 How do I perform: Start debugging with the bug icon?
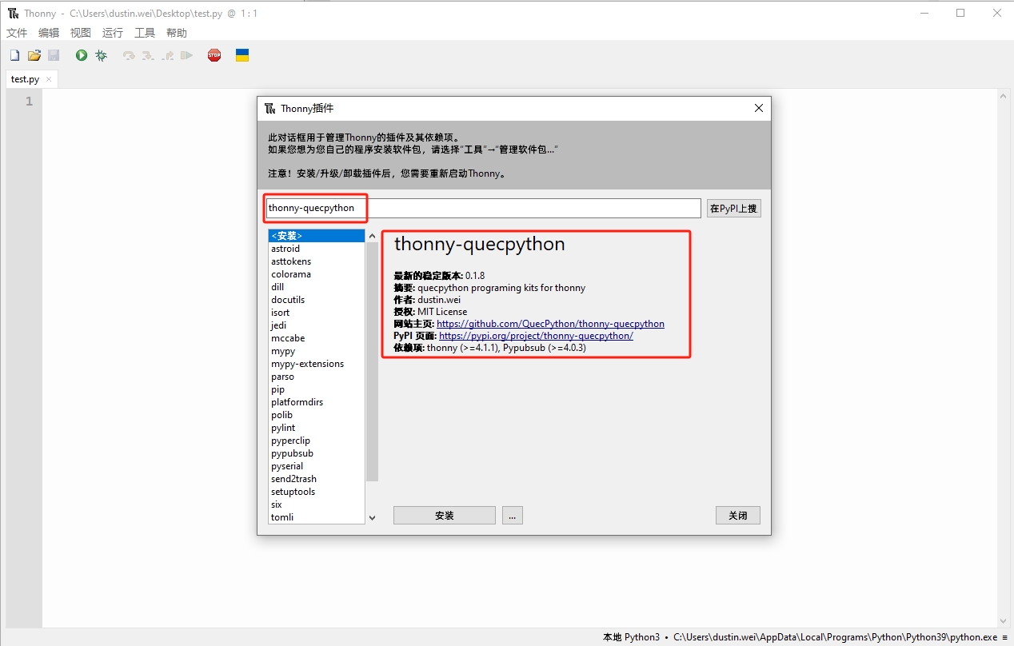point(102,55)
